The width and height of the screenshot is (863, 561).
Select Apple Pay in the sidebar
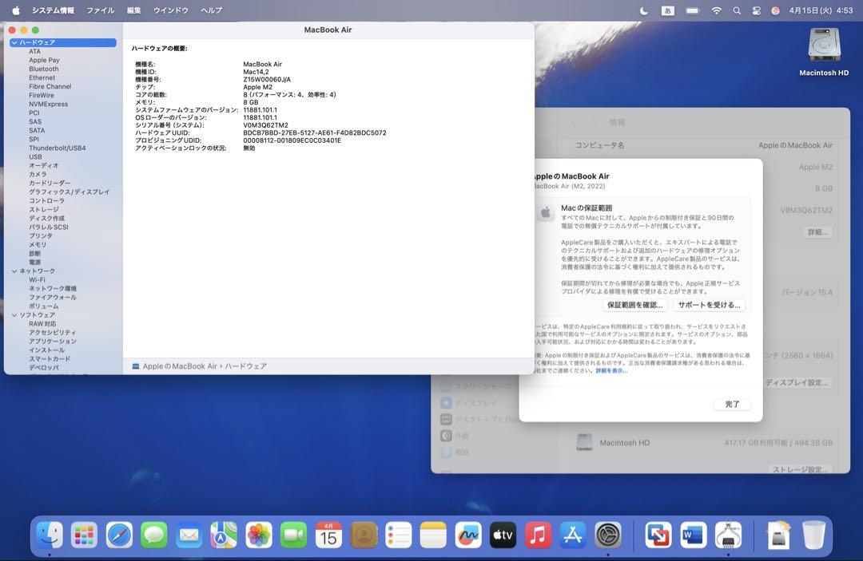44,60
